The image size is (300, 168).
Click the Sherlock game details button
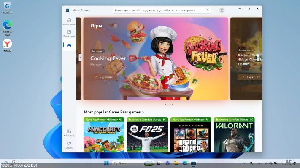click(249, 77)
